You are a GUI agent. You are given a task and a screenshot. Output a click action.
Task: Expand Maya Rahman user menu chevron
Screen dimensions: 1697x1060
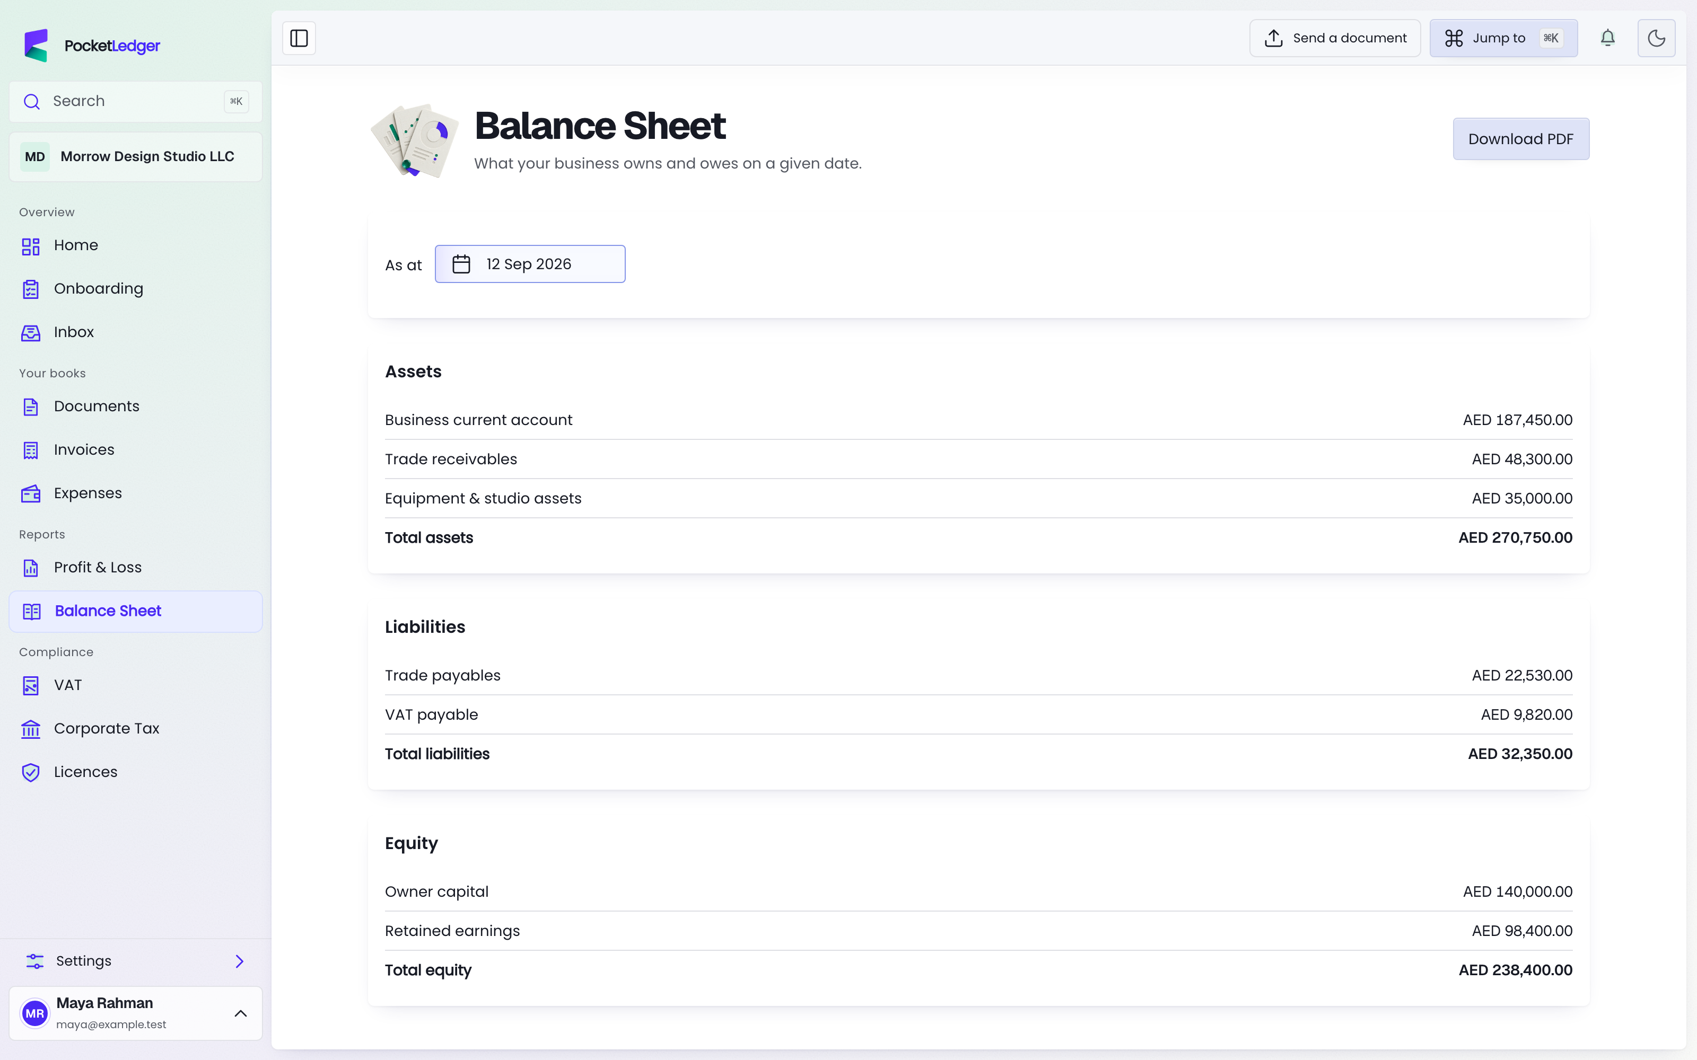[241, 1014]
